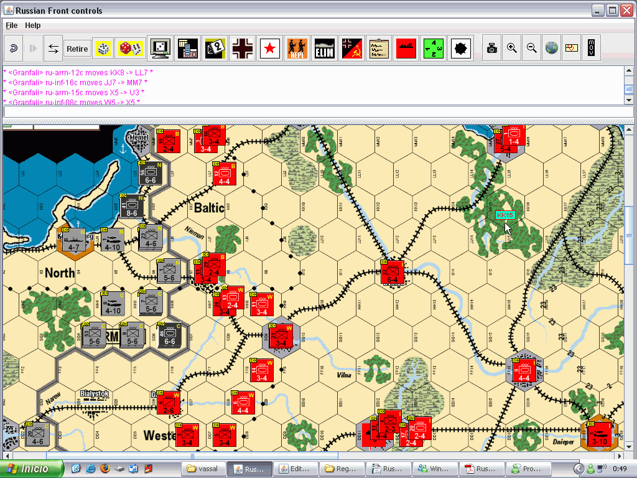Open the Help menu

32,26
